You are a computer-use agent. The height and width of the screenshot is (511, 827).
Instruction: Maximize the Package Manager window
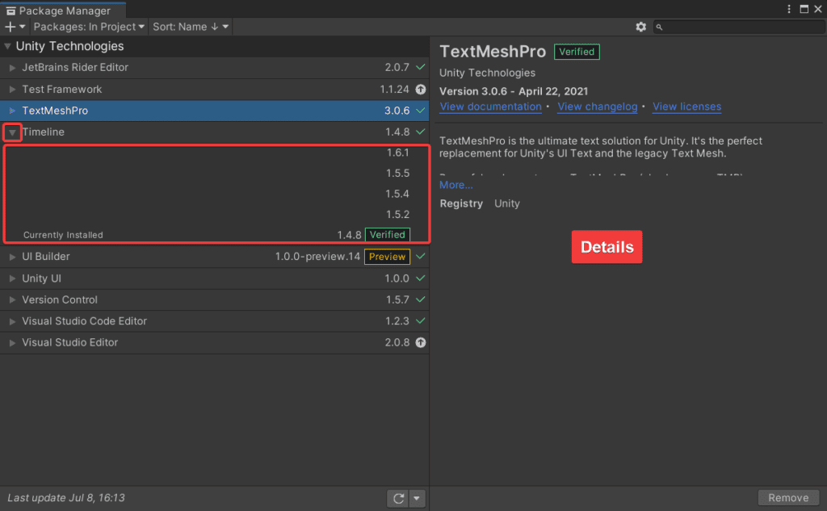(804, 9)
